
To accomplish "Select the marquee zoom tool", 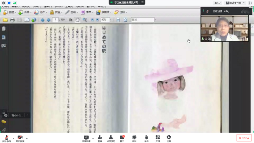I will (85, 20).
